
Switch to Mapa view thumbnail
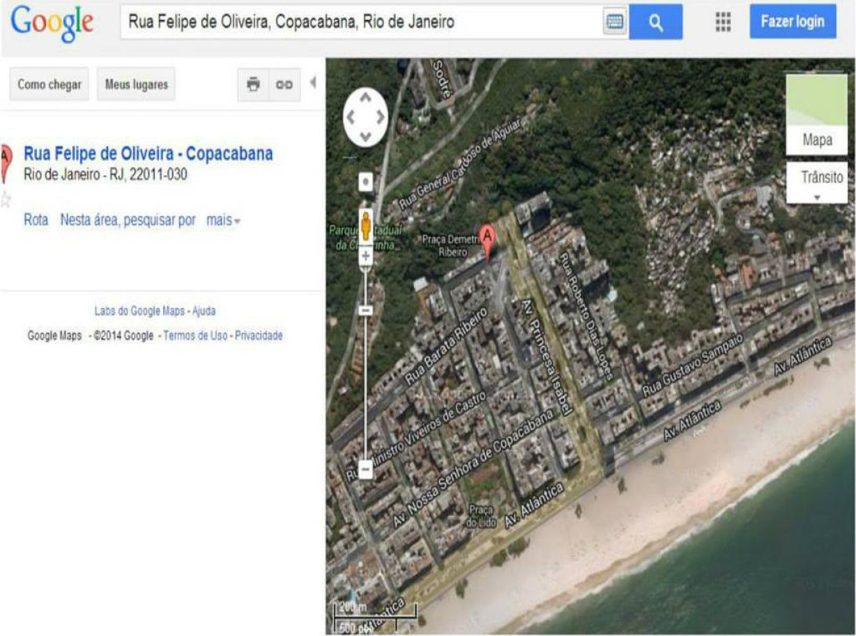pos(817,114)
